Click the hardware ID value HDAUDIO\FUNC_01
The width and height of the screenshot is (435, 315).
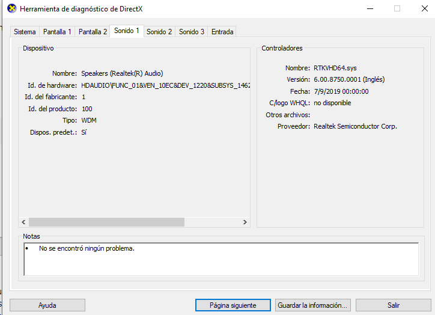pos(166,85)
